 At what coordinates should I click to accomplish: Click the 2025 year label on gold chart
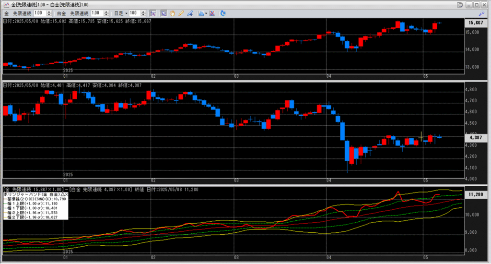[x=68, y=70]
